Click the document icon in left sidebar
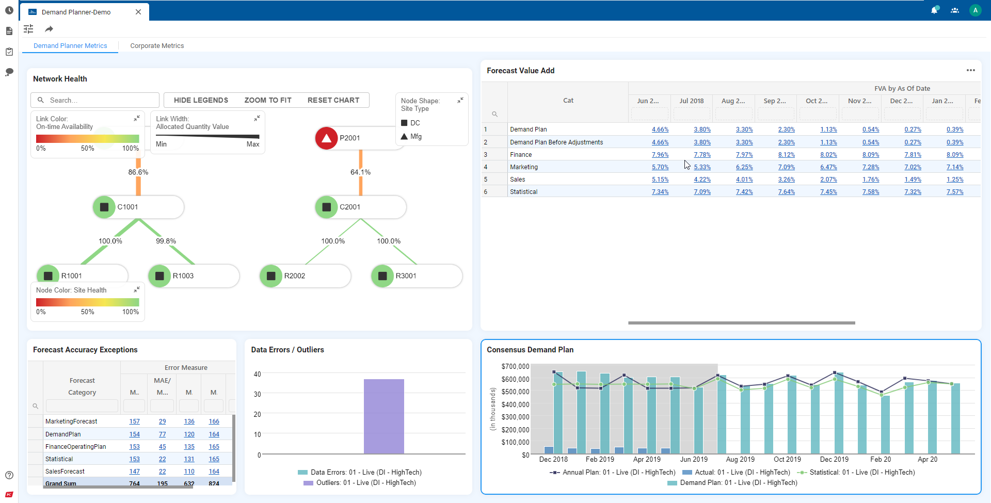 click(x=9, y=31)
